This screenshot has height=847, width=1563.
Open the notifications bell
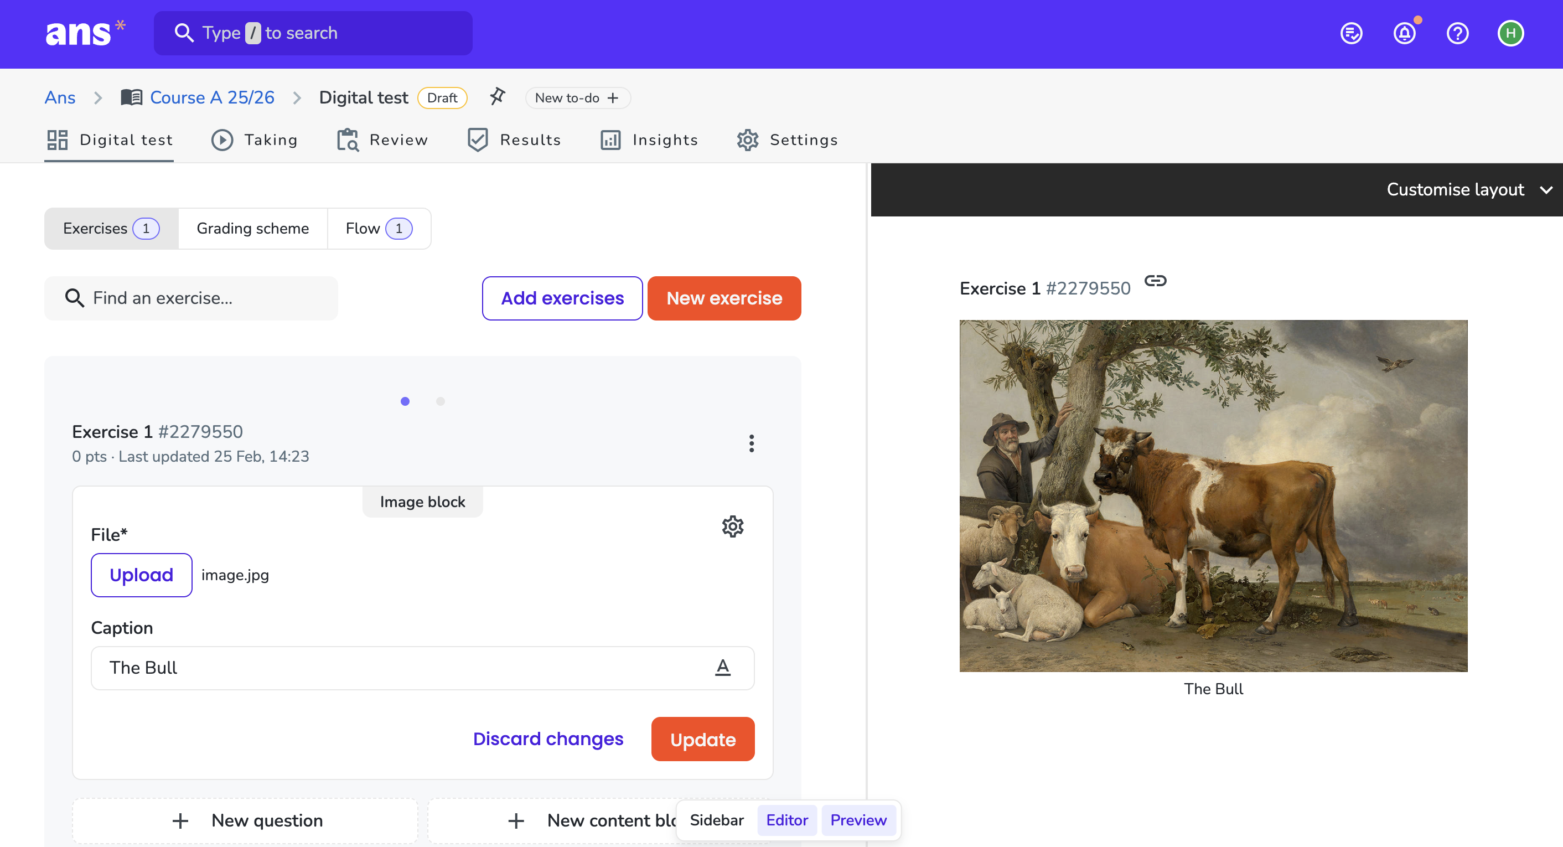click(x=1405, y=33)
